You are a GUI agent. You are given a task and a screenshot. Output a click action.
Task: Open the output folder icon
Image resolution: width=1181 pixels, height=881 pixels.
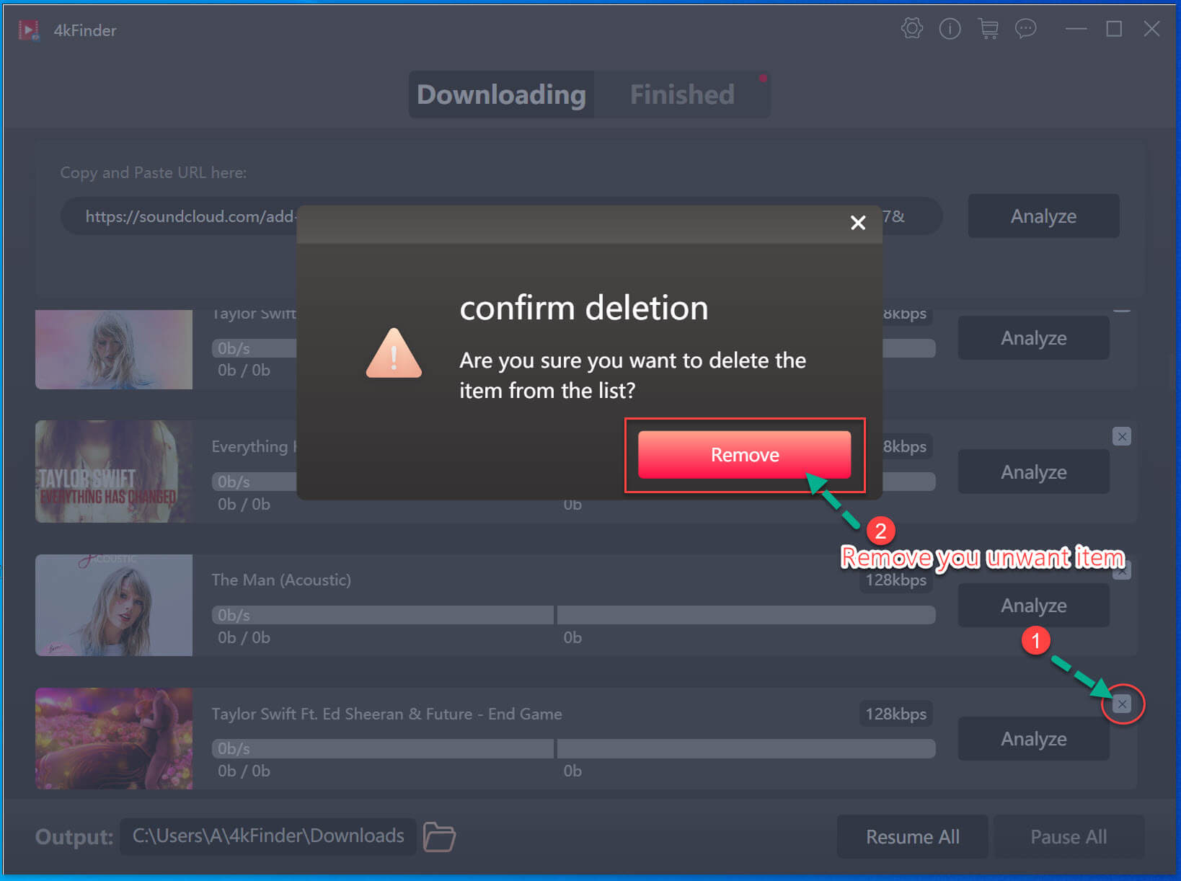[438, 836]
